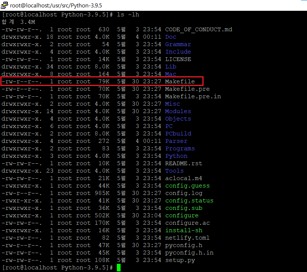
Task: Click the netlify.toml file name
Action: pyautogui.click(x=187, y=238)
